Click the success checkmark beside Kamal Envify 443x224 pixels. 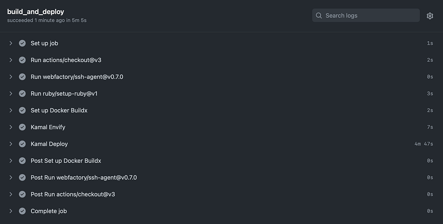(22, 127)
